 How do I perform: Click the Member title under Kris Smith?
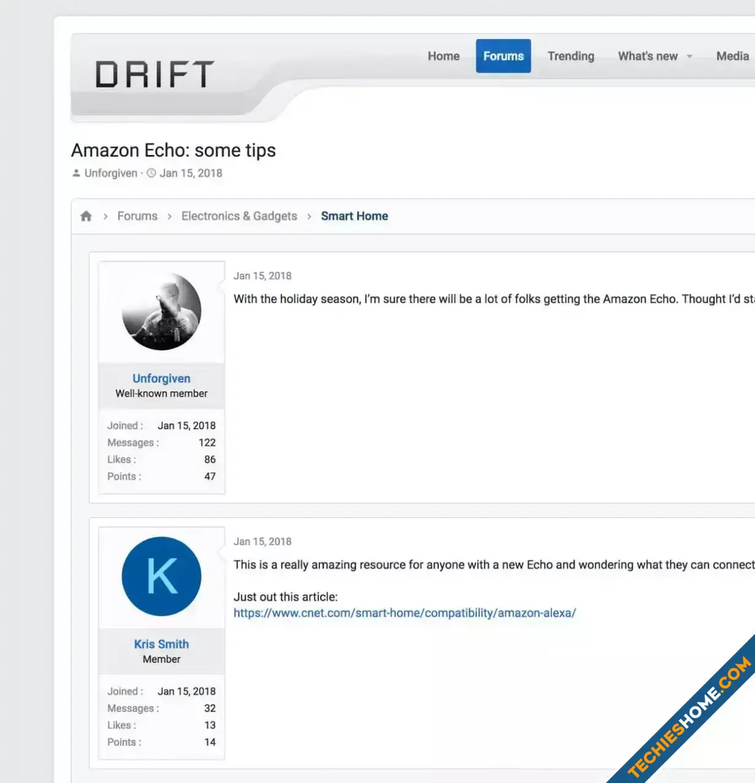click(162, 659)
